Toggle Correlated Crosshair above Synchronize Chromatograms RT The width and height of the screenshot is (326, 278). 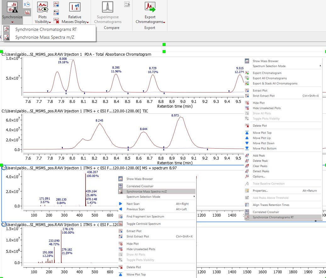[x=283, y=212]
